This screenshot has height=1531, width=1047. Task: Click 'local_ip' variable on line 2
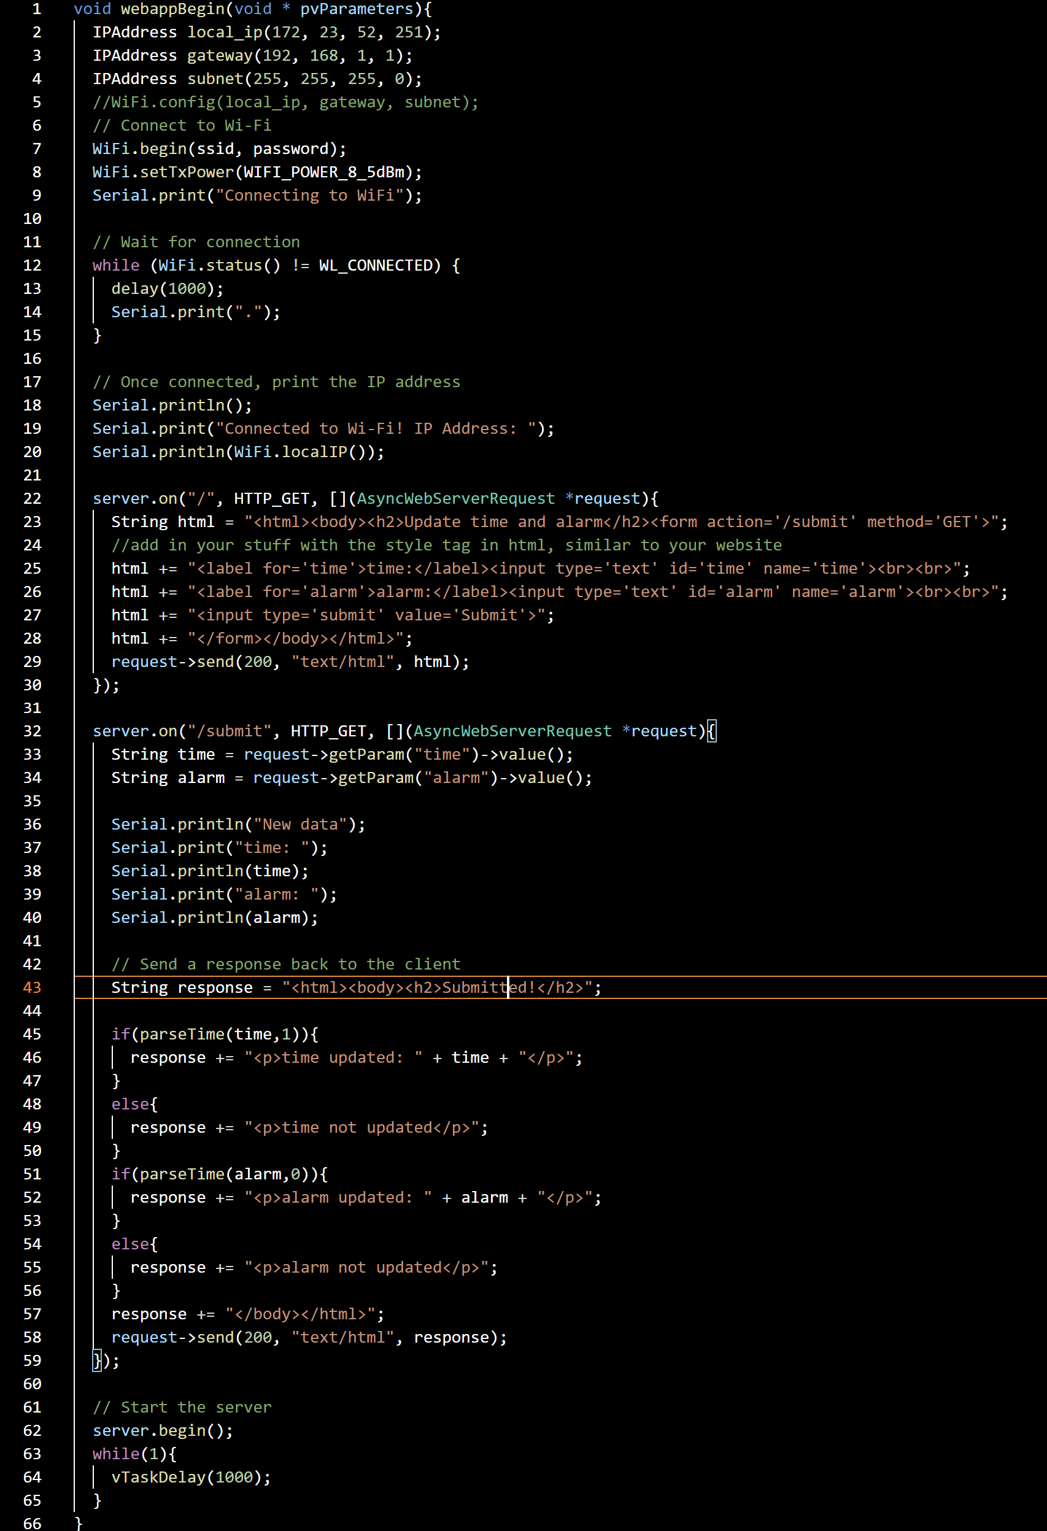(225, 33)
